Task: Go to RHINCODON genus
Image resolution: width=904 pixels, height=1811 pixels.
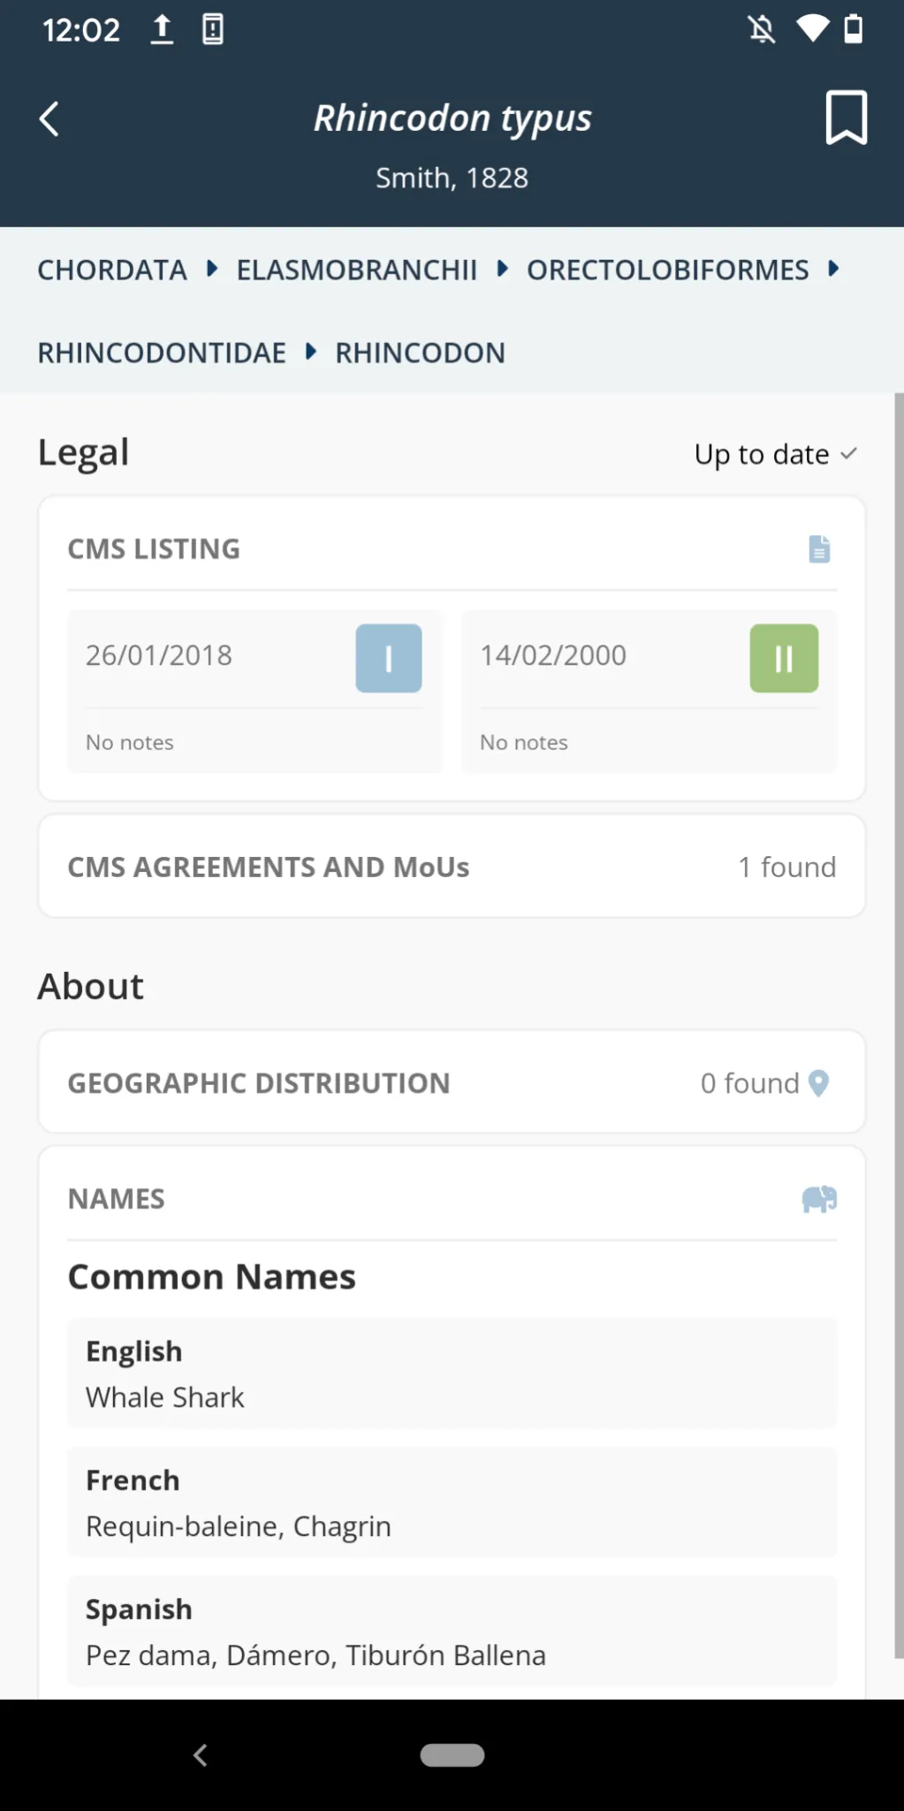Action: pyautogui.click(x=420, y=353)
